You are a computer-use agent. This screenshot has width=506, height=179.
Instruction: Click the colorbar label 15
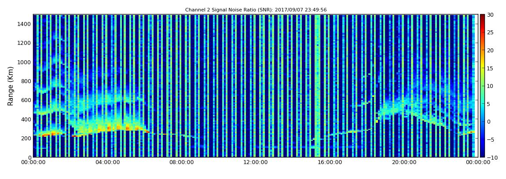(490, 68)
